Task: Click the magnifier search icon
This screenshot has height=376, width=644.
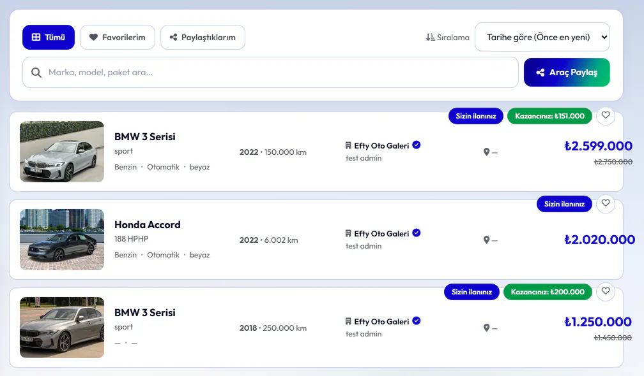Action: pyautogui.click(x=36, y=73)
